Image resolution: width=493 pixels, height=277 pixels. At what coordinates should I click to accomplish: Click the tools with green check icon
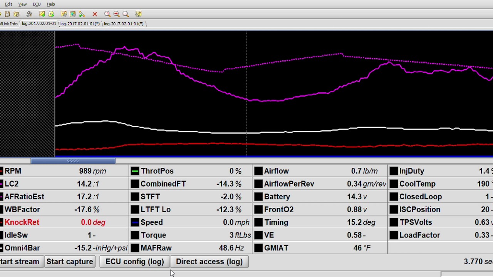82,14
